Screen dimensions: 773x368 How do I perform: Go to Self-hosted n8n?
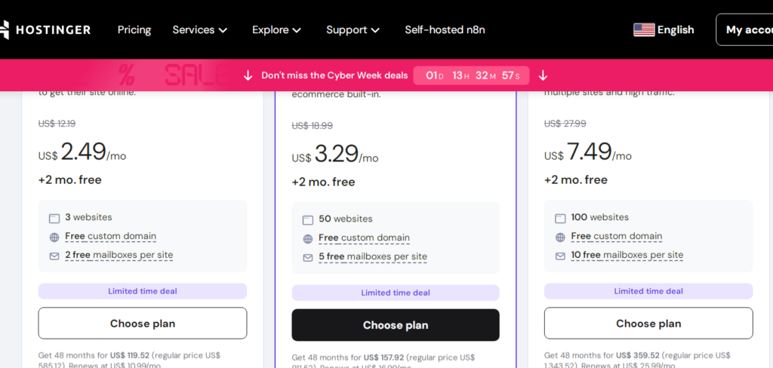pyautogui.click(x=445, y=29)
